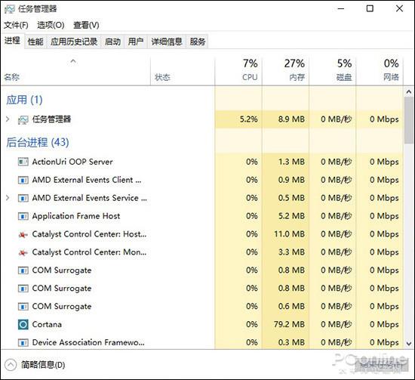
Task: Click the AMD External Events Client icon
Action: click(23, 180)
